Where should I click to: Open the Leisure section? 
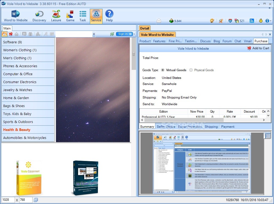tap(56, 16)
